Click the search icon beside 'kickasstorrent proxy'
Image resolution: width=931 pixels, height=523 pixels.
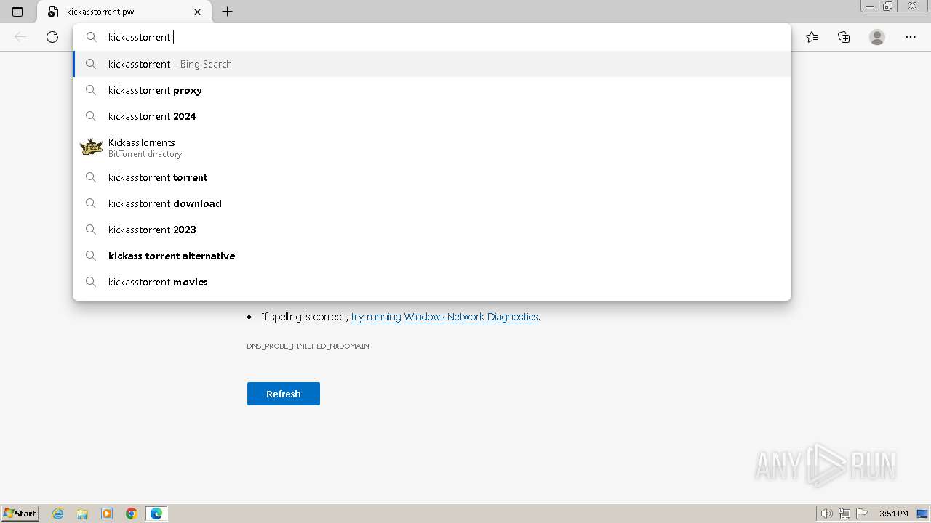click(91, 90)
